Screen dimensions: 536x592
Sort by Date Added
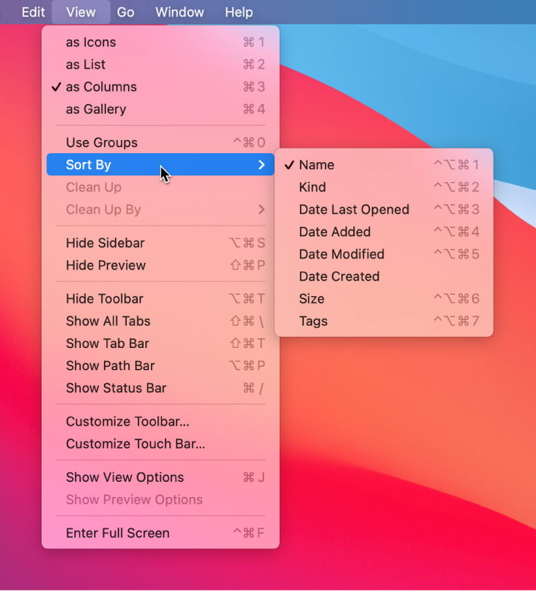click(384, 232)
